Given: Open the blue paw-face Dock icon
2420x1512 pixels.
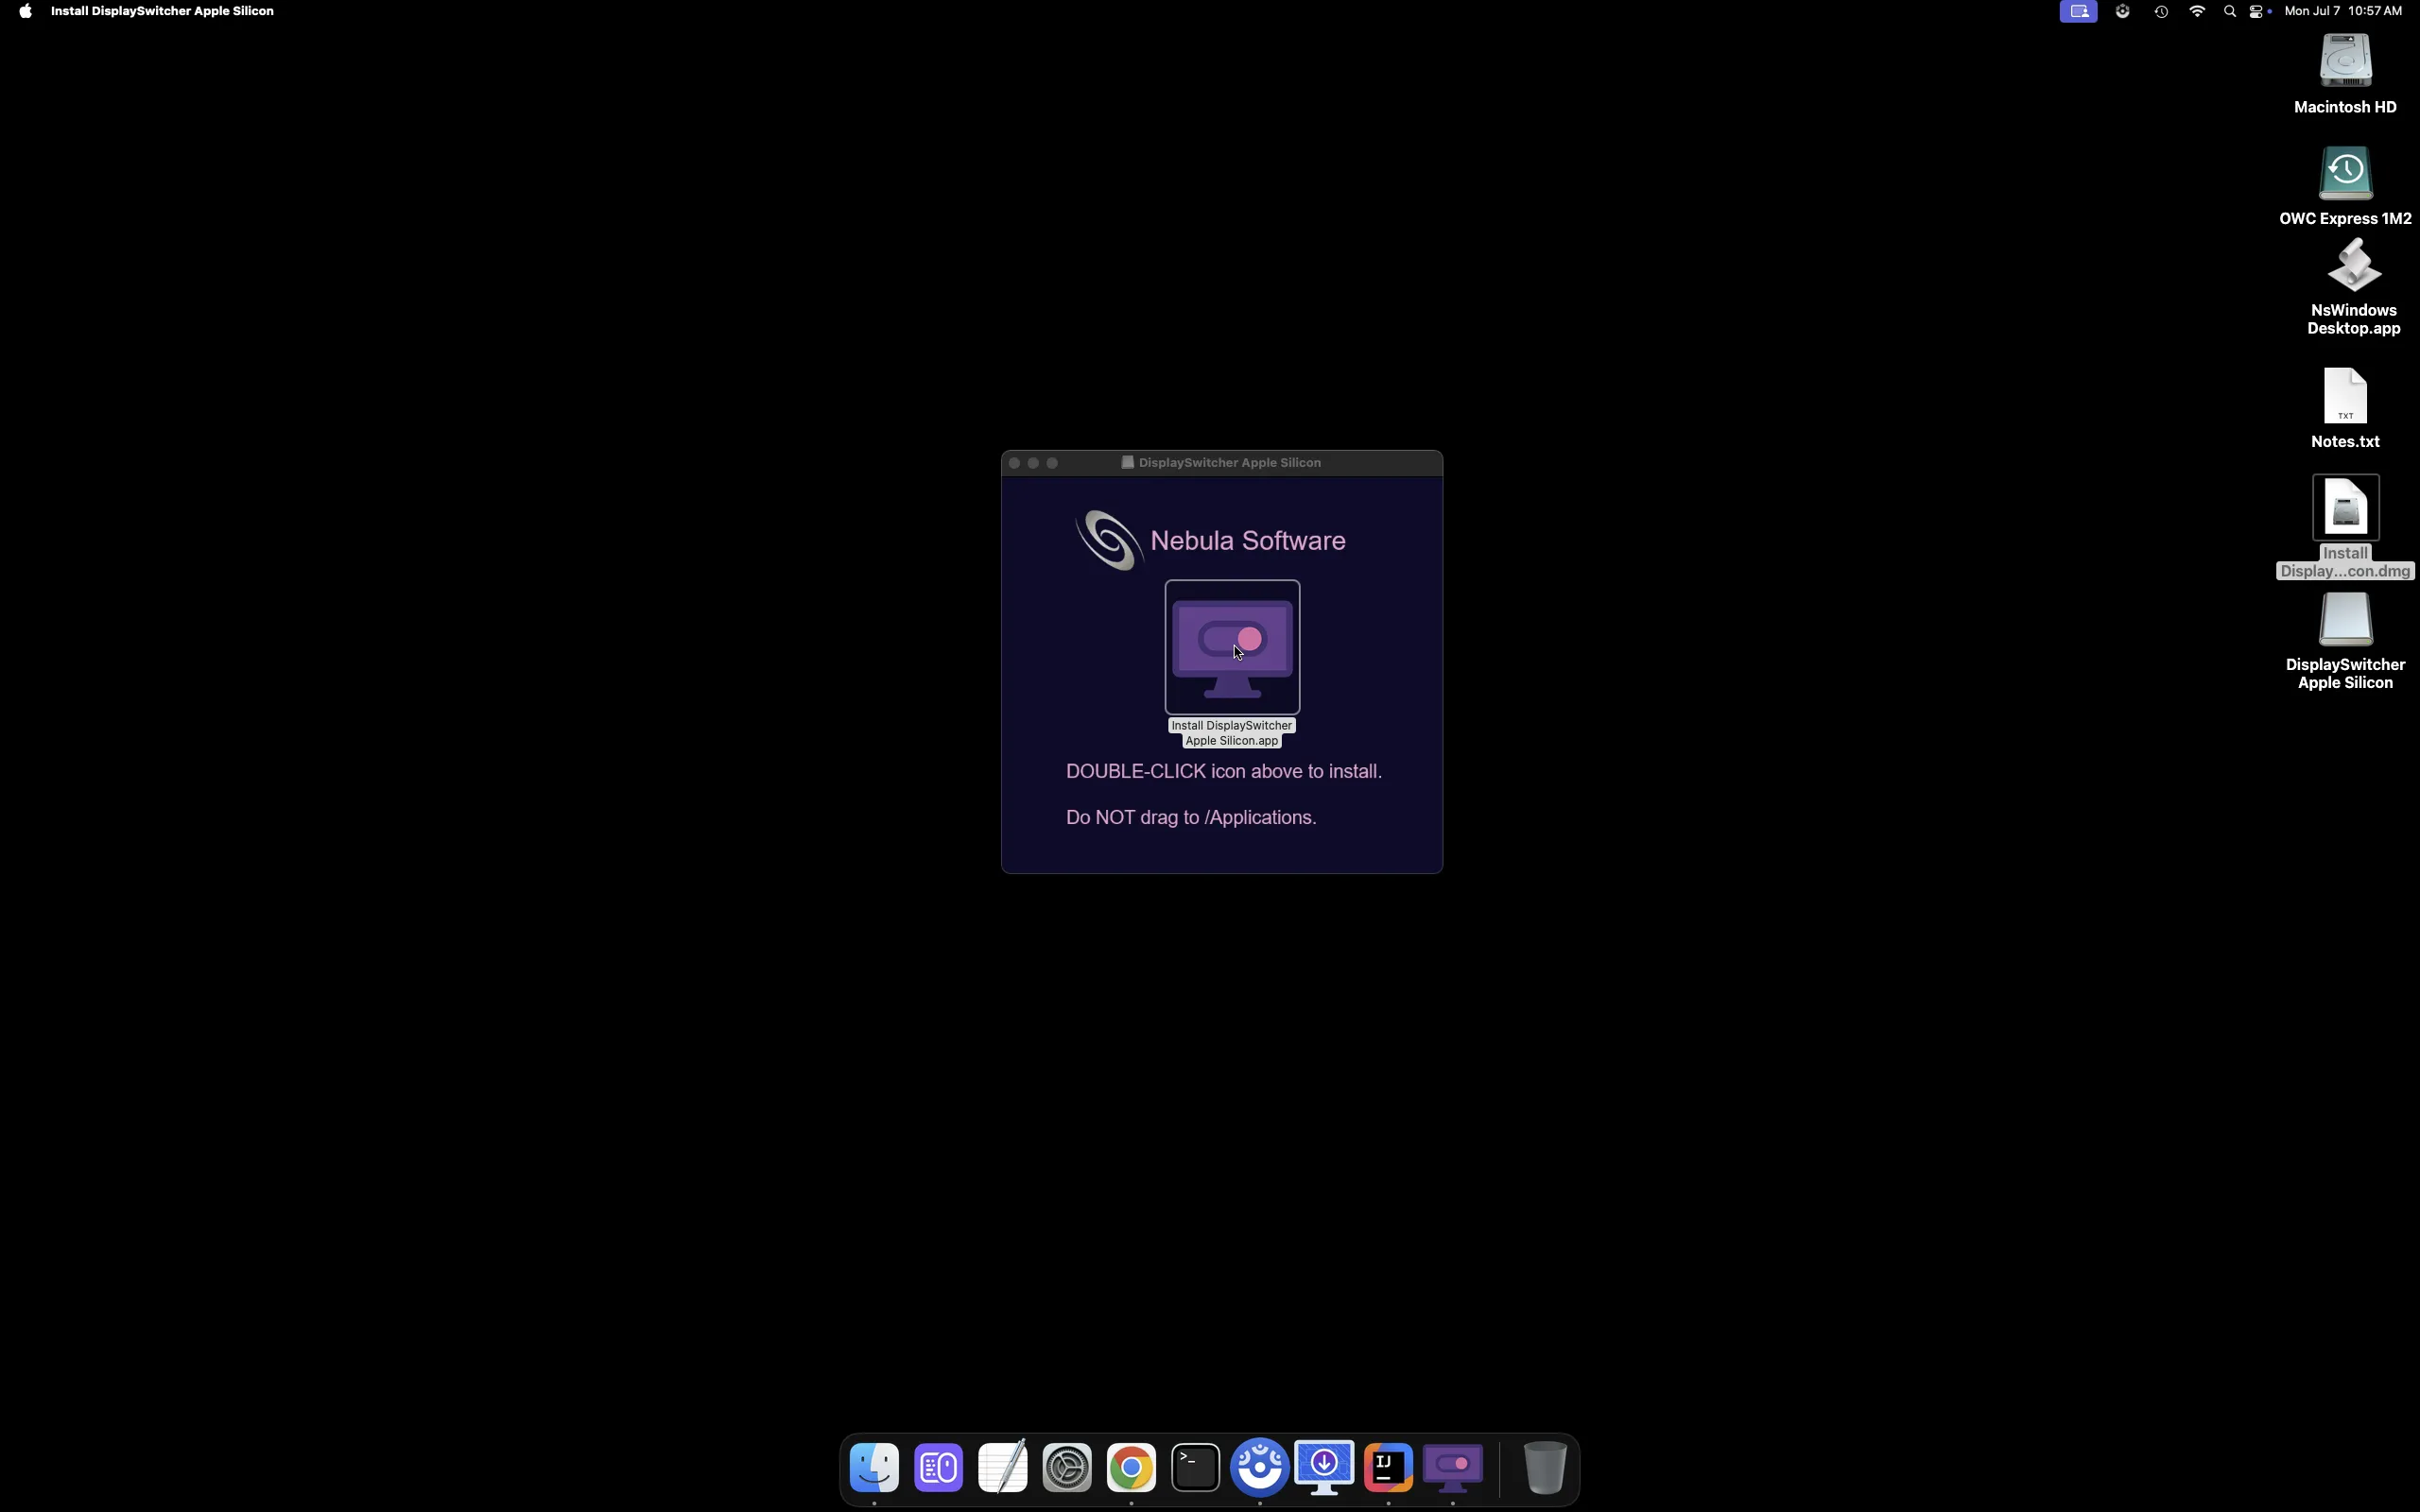Looking at the screenshot, I should tap(1260, 1468).
